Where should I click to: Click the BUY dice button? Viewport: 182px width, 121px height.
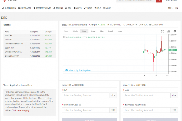[89, 120]
